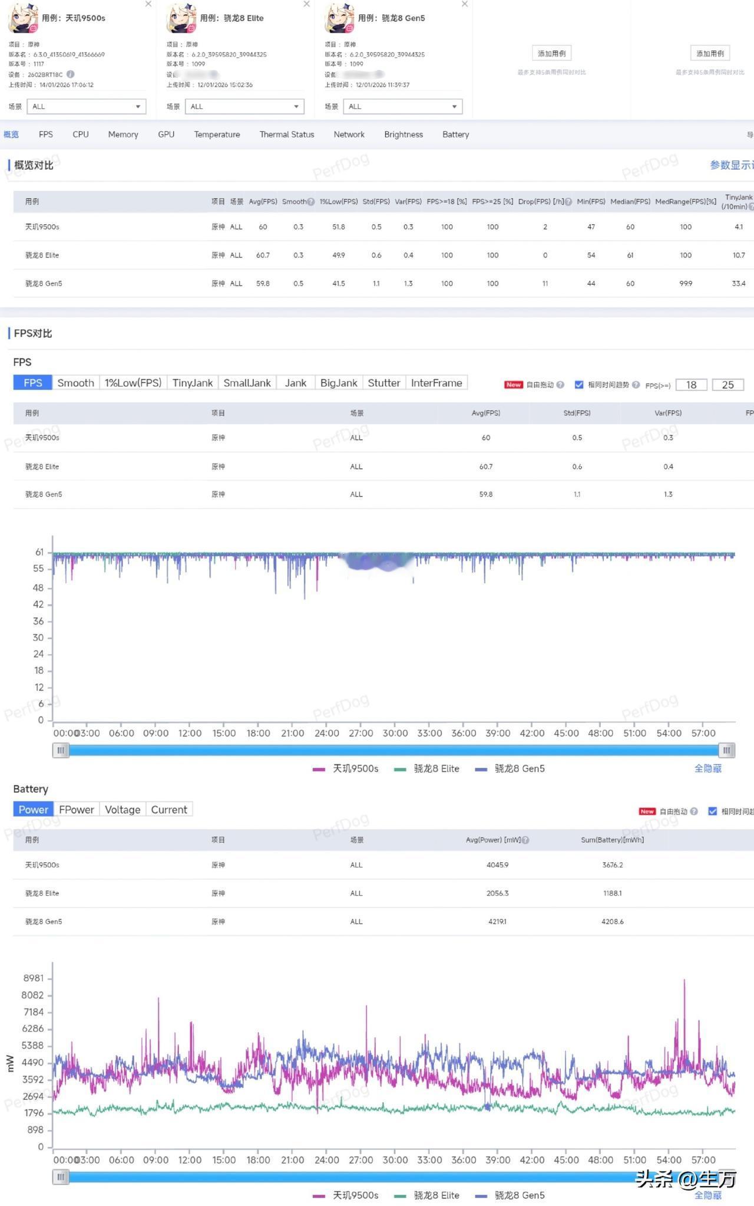The image size is (754, 1206).
Task: Click the left handle of the FPS time-range slider
Action: click(61, 750)
